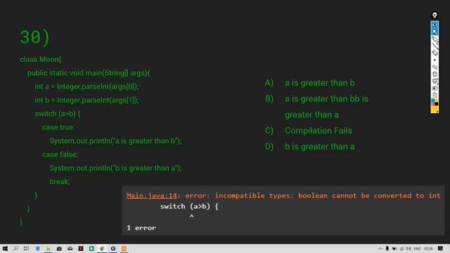
Task: Open network status tray icon
Action: (401, 249)
